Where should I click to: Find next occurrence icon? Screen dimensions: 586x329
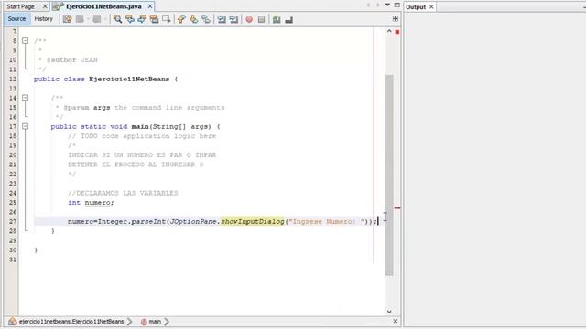(x=142, y=19)
